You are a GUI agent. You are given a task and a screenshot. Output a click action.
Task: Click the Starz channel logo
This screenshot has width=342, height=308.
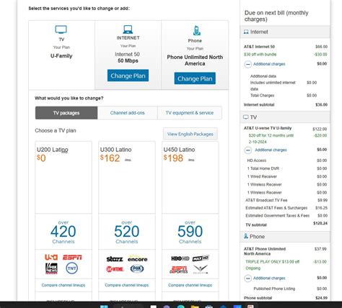click(x=115, y=259)
